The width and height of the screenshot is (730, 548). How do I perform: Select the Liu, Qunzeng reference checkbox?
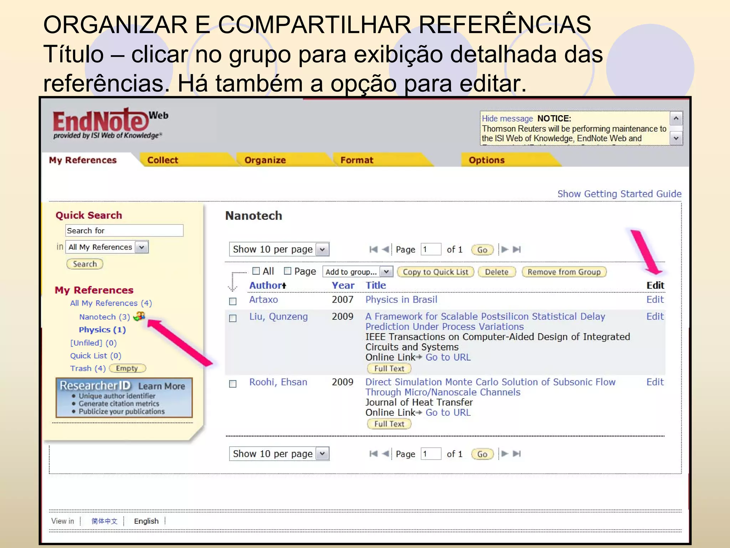pyautogui.click(x=233, y=318)
